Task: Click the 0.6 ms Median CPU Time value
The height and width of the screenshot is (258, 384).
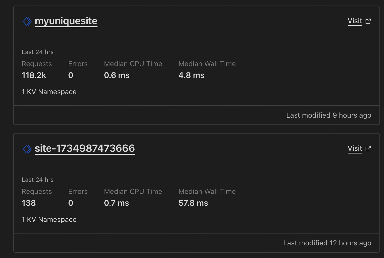Action: (x=117, y=75)
